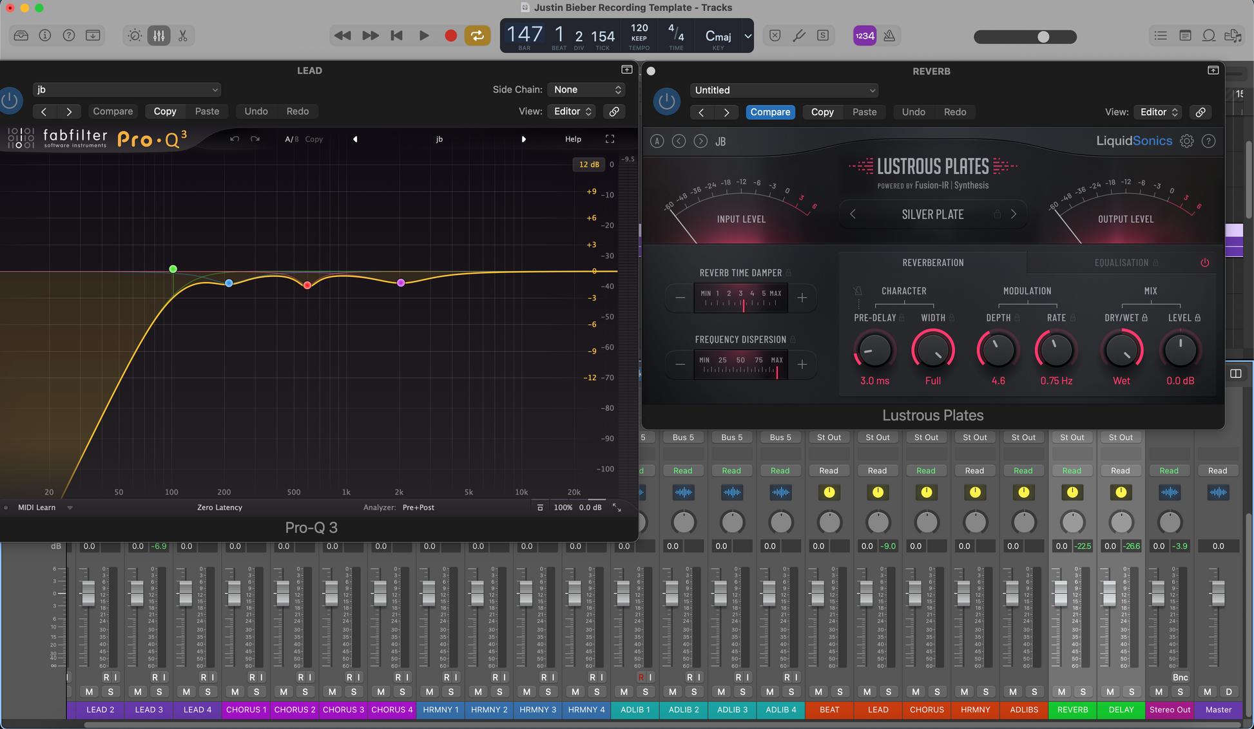
Task: Expand Pro-Q 3 to full screen
Action: (610, 139)
